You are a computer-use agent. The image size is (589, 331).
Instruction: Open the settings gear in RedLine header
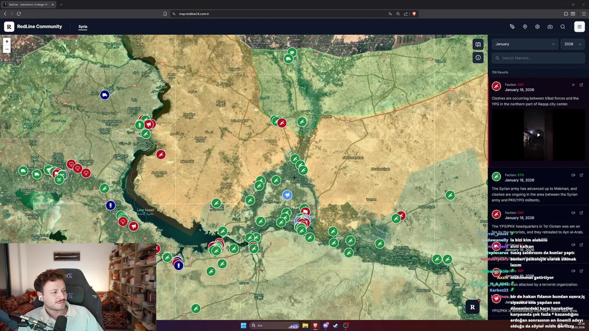tap(537, 27)
